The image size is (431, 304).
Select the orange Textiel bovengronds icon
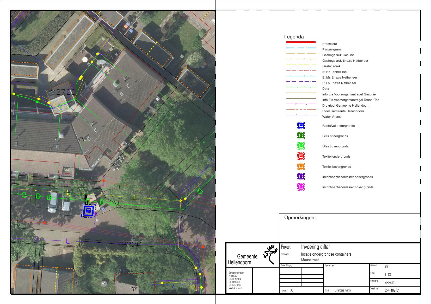(x=301, y=166)
